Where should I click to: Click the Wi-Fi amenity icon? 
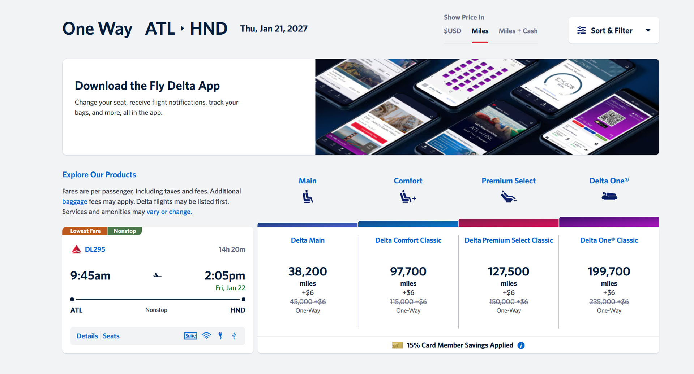point(206,336)
